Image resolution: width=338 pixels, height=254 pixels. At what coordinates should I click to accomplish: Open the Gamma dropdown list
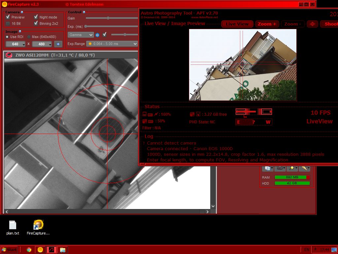click(x=81, y=35)
